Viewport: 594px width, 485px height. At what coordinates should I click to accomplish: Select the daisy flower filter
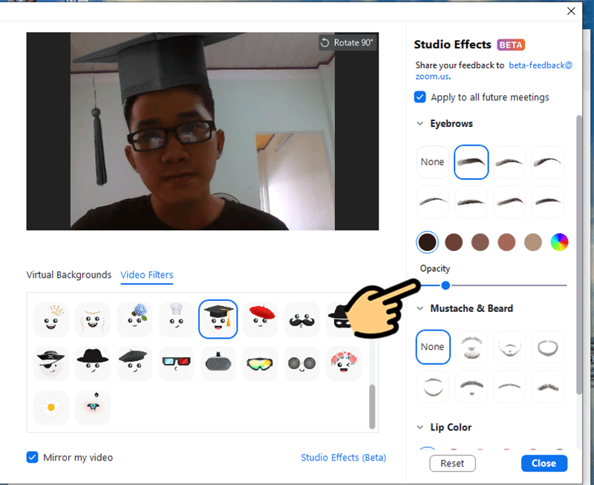pyautogui.click(x=51, y=407)
